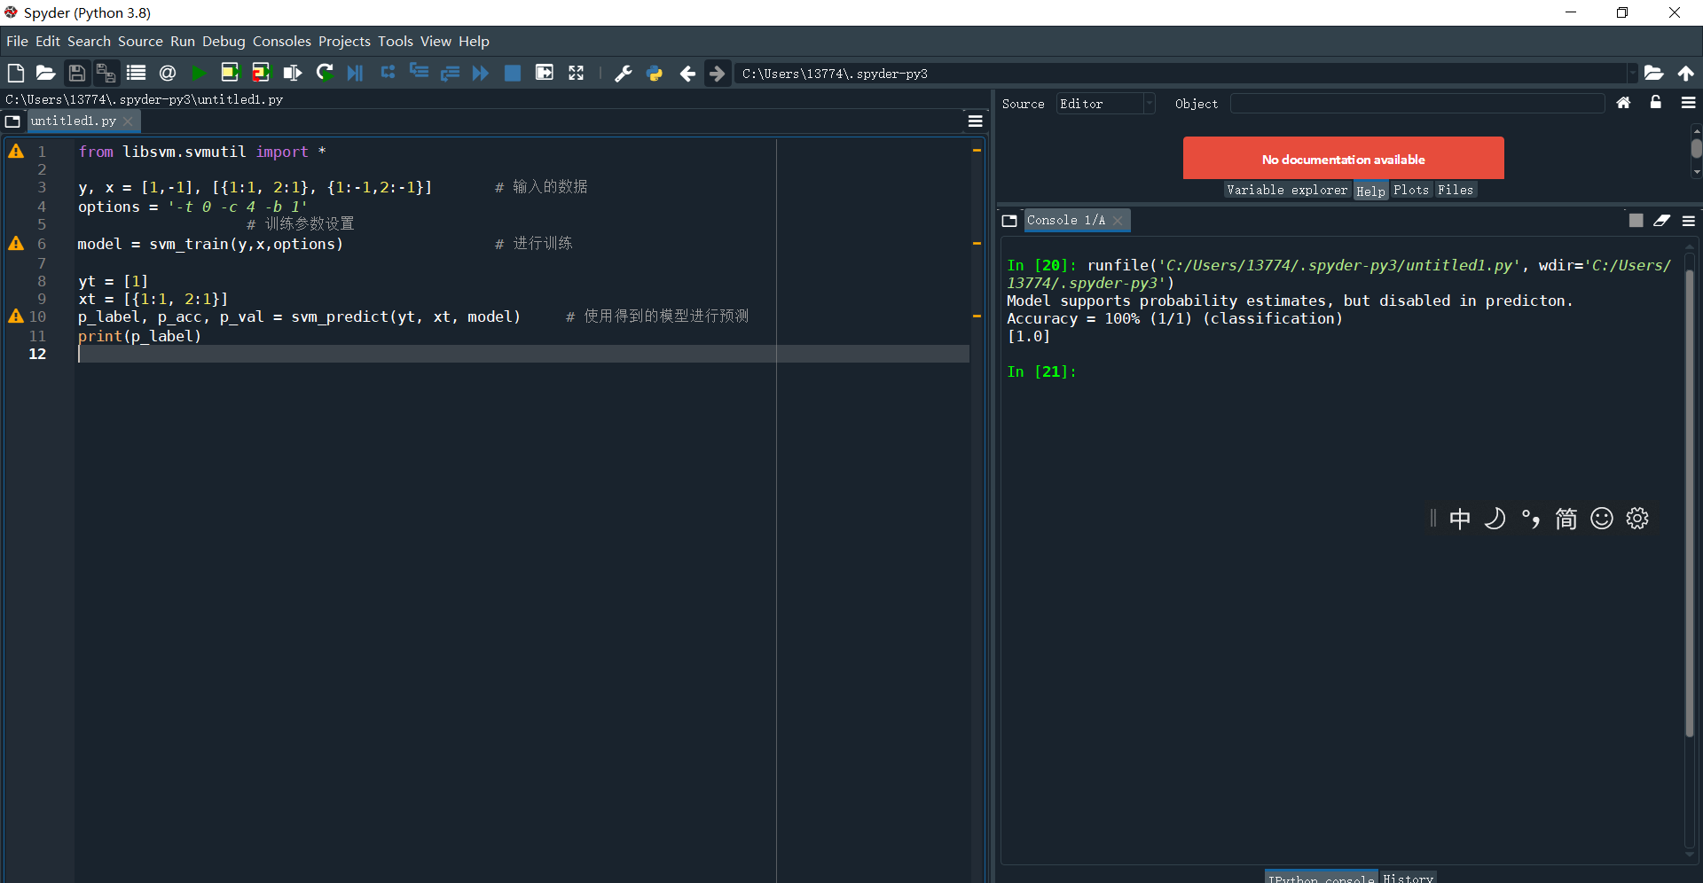Switch to Files tab
The image size is (1703, 883).
[1456, 191]
